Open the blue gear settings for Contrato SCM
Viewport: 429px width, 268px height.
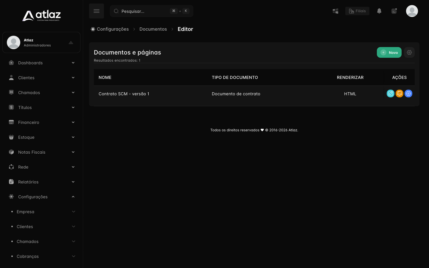pos(408,94)
